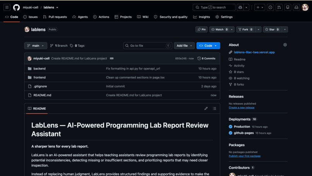312x176 pixels.
Task: Click the Production deployment check icon
Action: [x=230, y=127]
